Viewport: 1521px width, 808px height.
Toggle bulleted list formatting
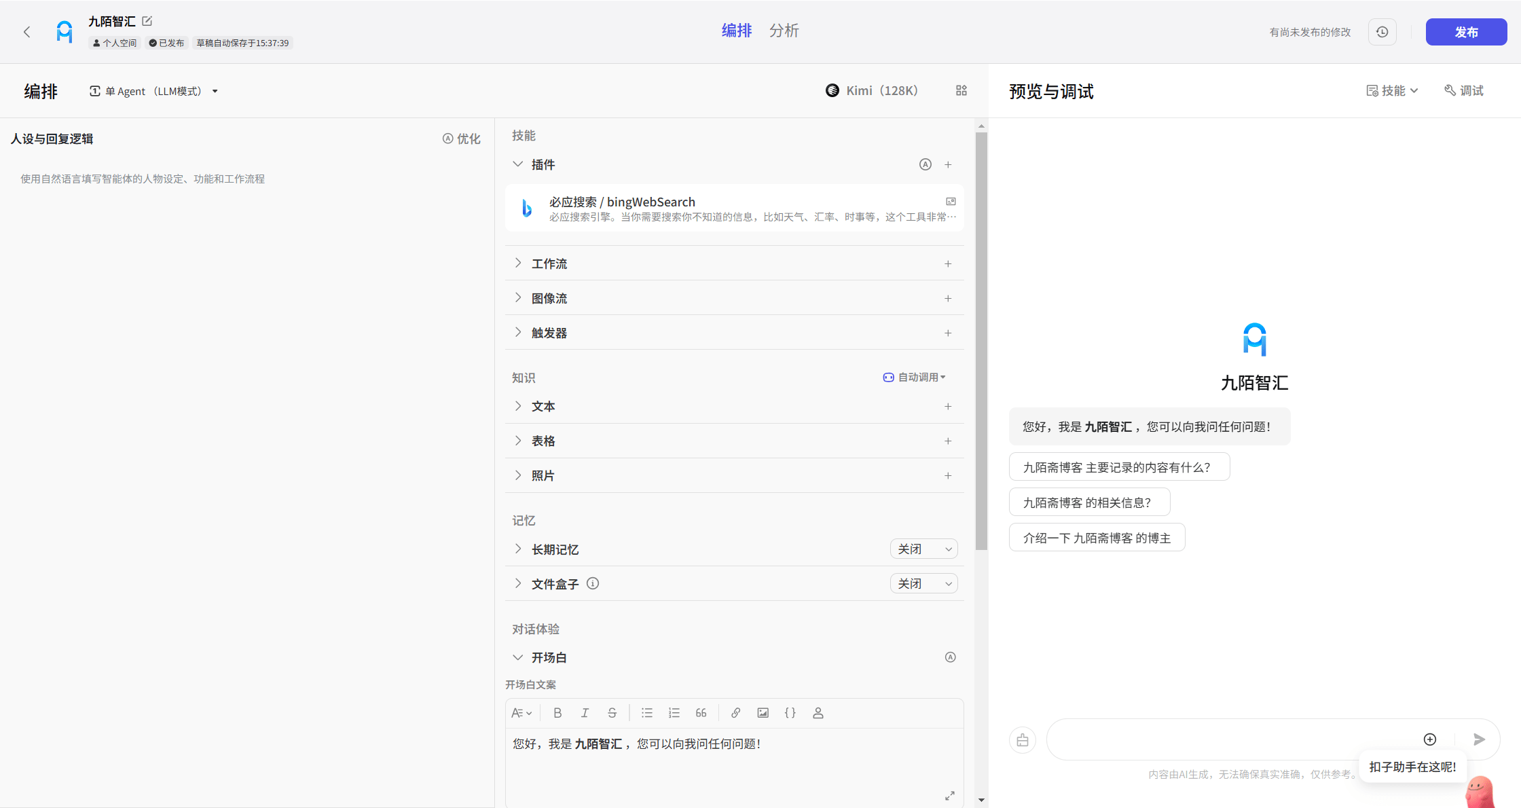[x=647, y=713]
